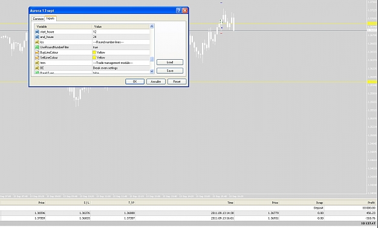378x228 pixels.
Task: Select the Inputs tab
Action: coord(50,18)
